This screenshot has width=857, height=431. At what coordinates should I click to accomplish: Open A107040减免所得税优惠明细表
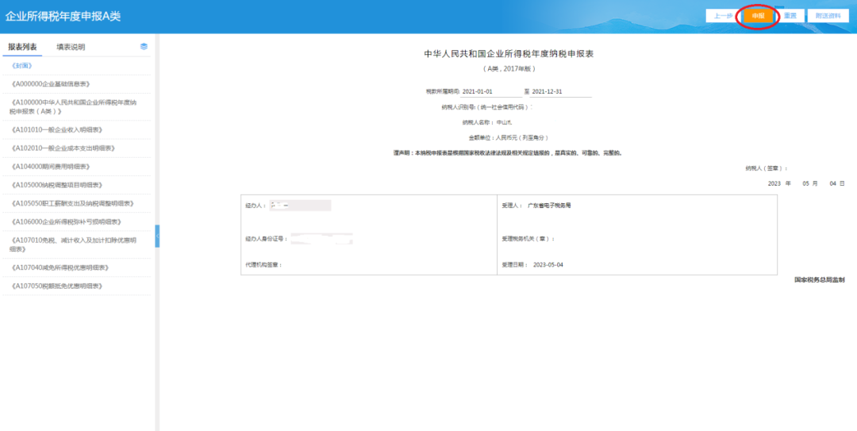(60, 267)
